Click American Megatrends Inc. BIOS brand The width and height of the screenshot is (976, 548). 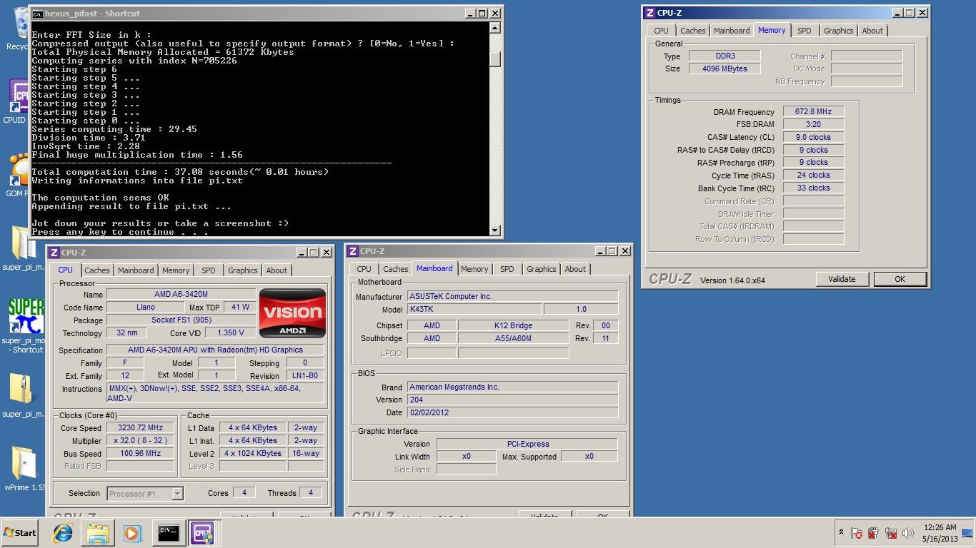(512, 387)
